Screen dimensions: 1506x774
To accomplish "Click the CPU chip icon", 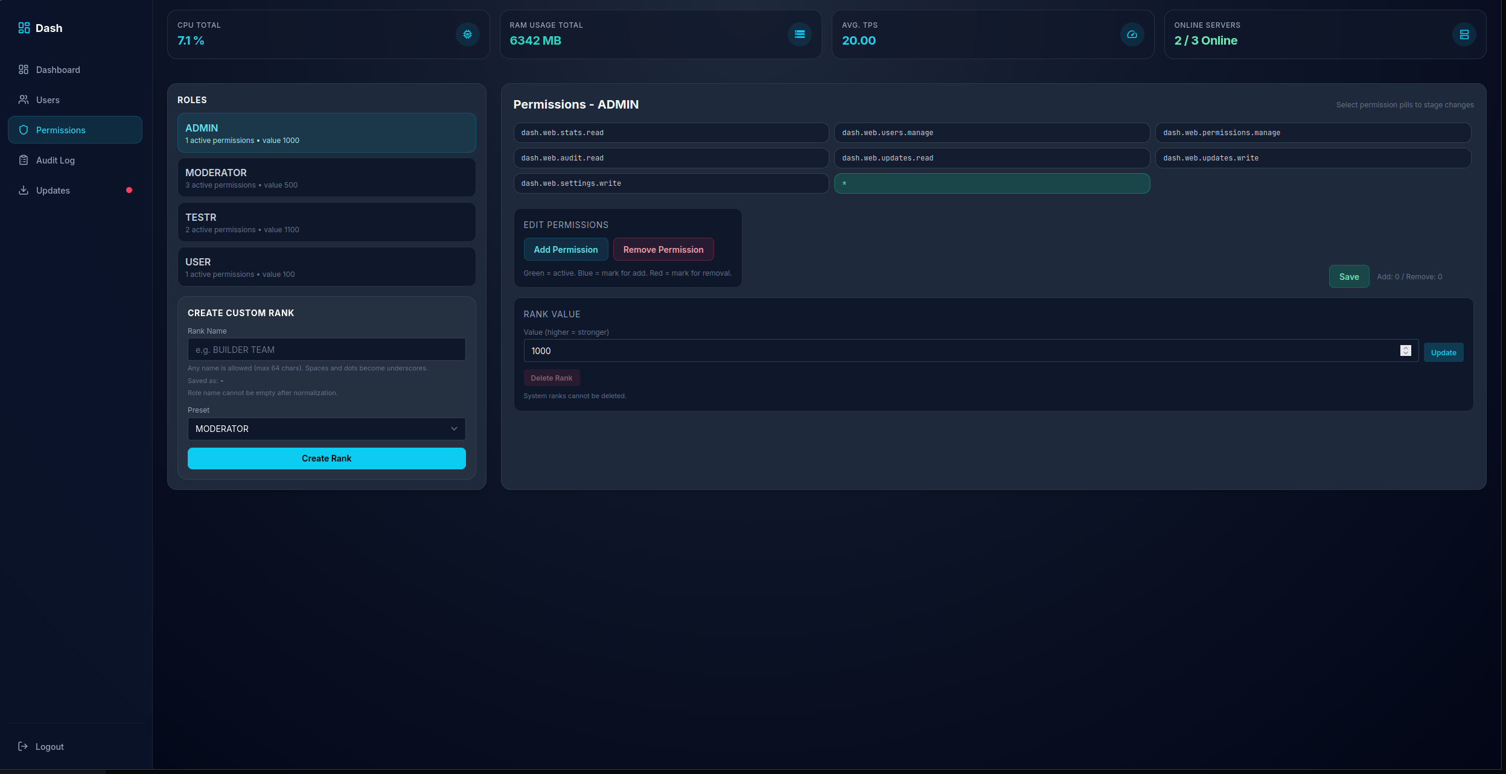I will (467, 34).
